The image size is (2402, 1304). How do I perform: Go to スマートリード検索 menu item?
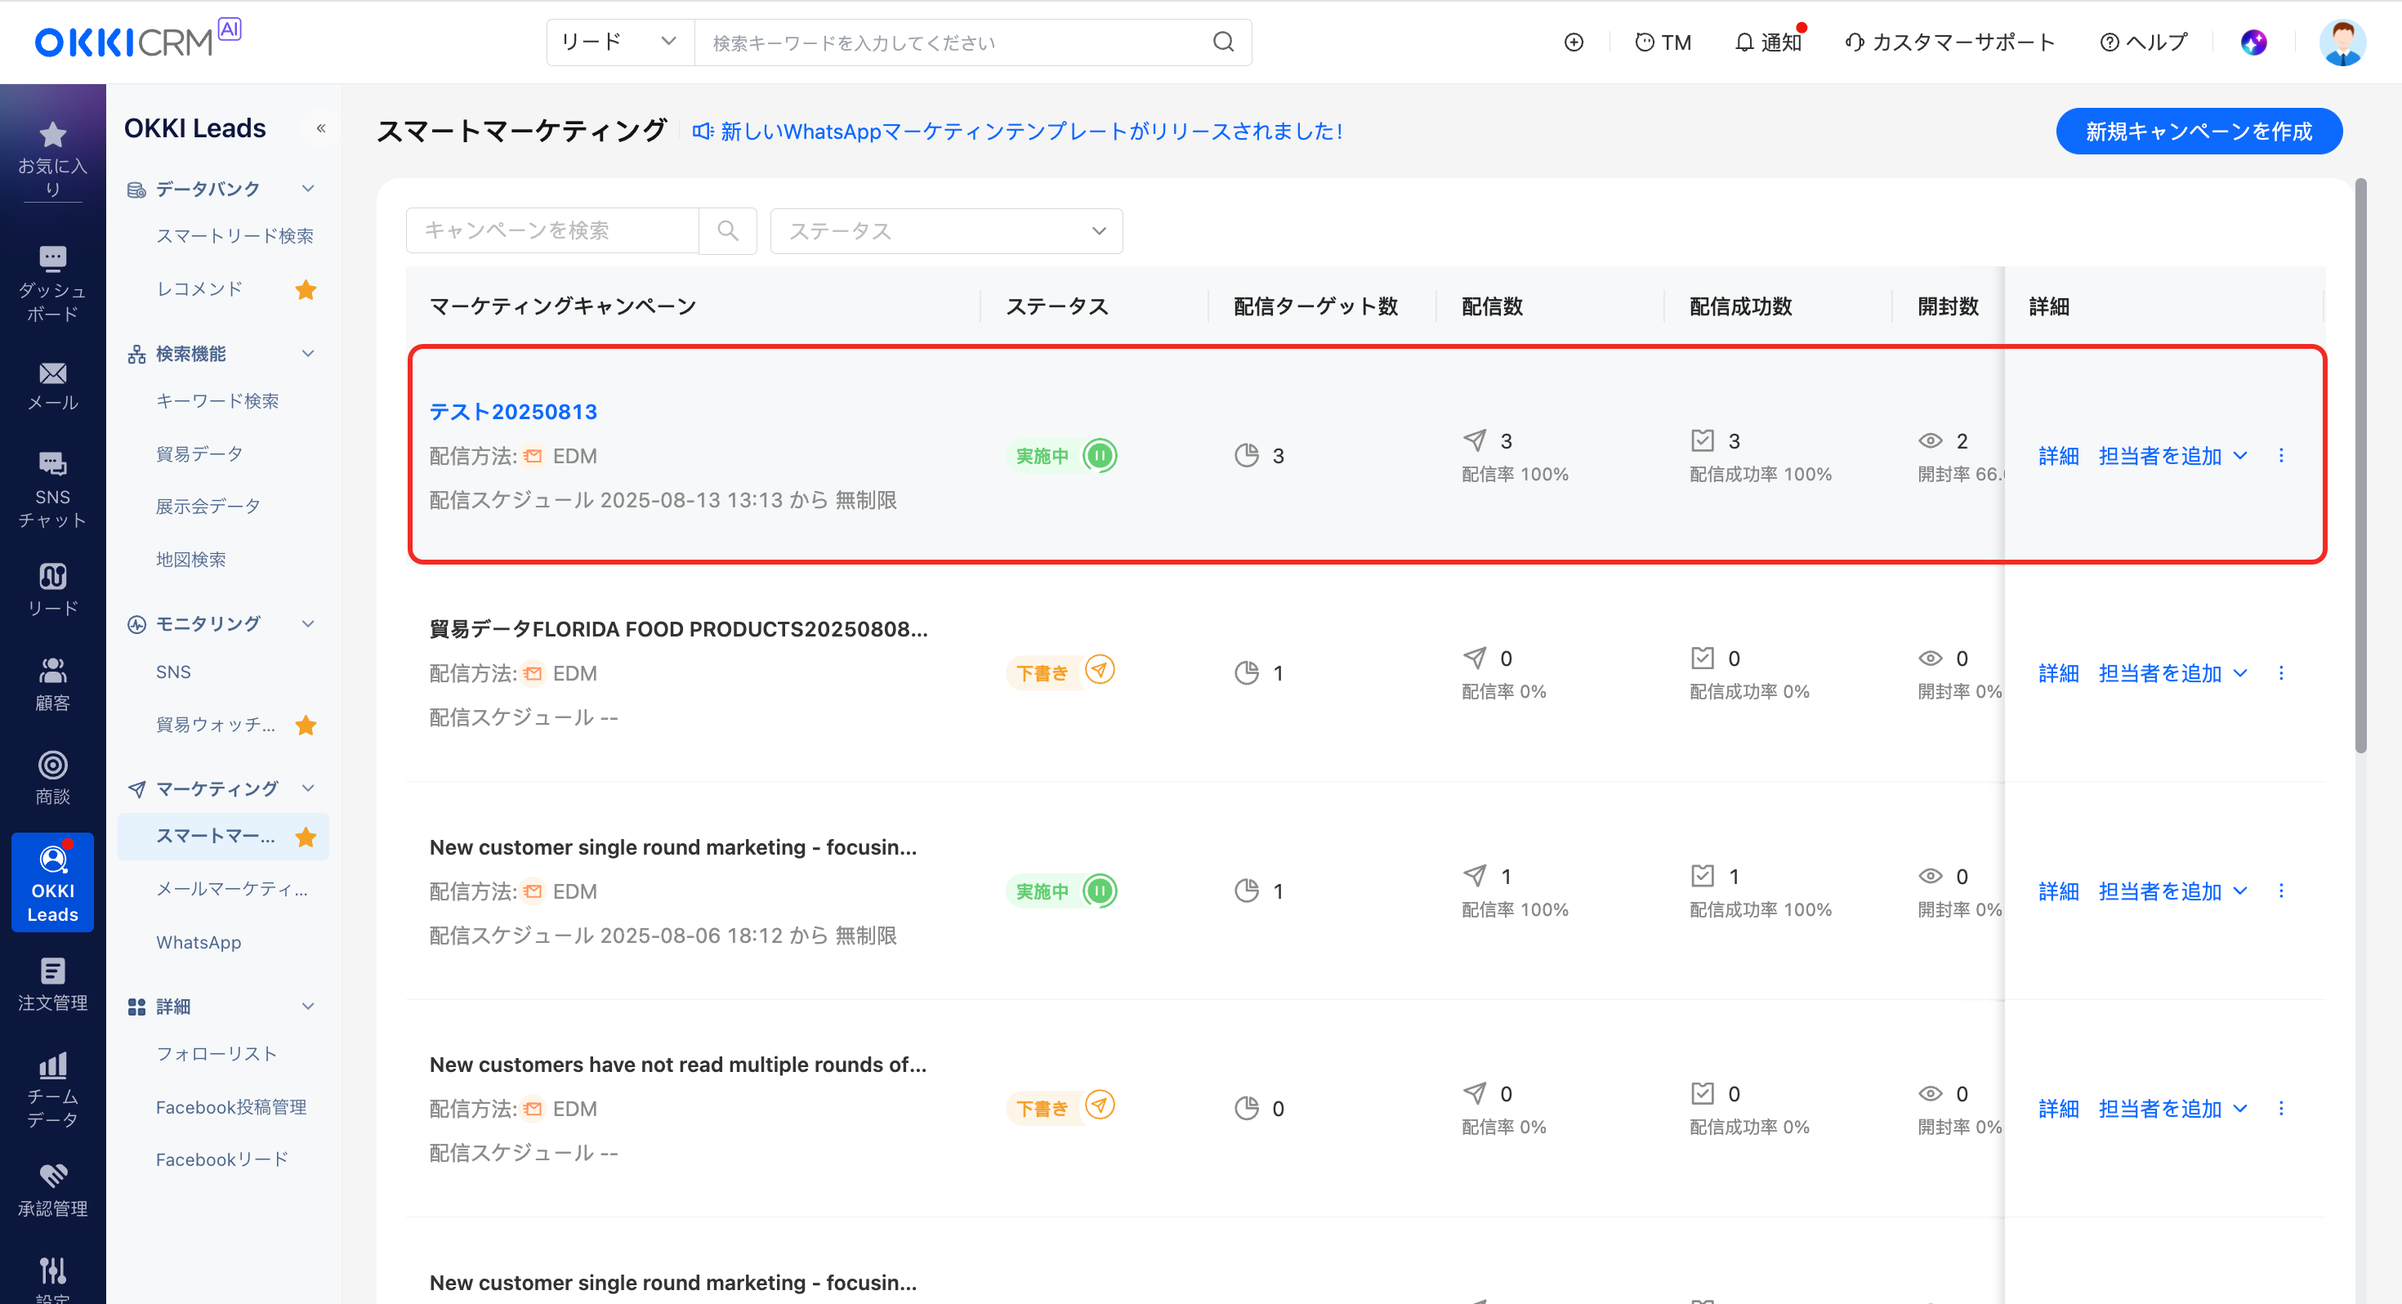[234, 236]
